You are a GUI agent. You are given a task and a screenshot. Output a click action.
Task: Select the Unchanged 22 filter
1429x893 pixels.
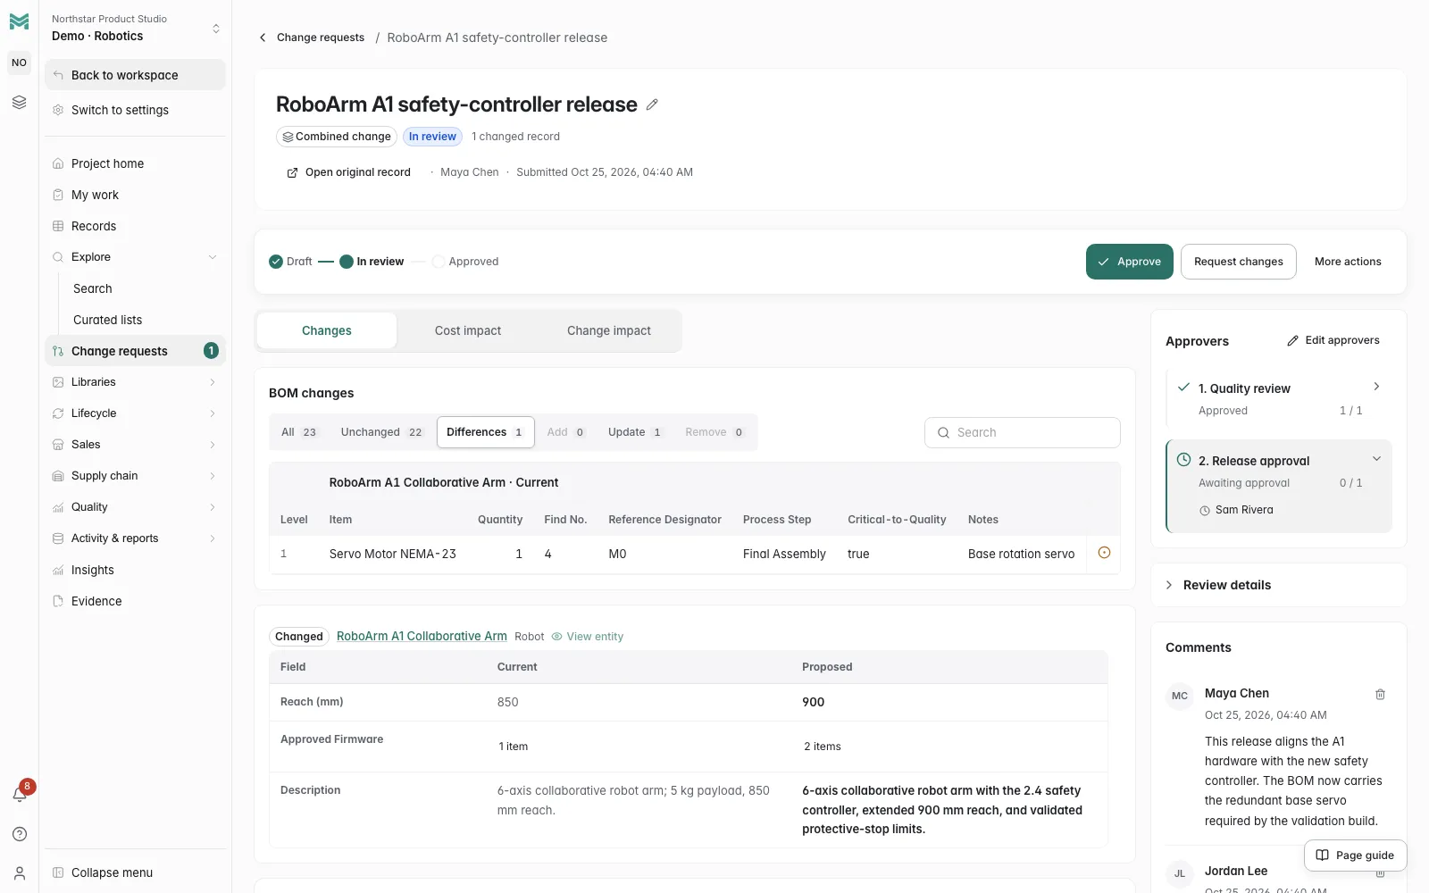click(x=381, y=432)
